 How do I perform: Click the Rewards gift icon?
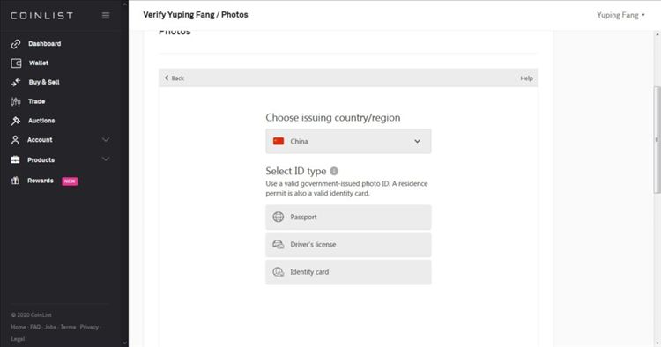(15, 181)
